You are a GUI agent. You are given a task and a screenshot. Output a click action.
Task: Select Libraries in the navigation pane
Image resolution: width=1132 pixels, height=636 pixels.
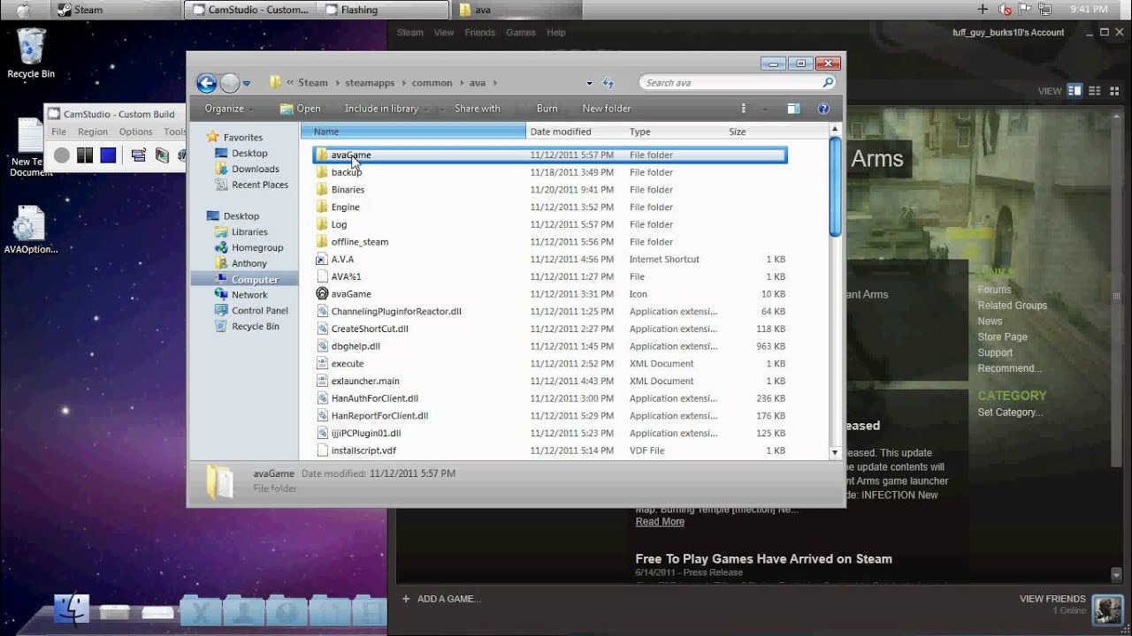pos(249,231)
